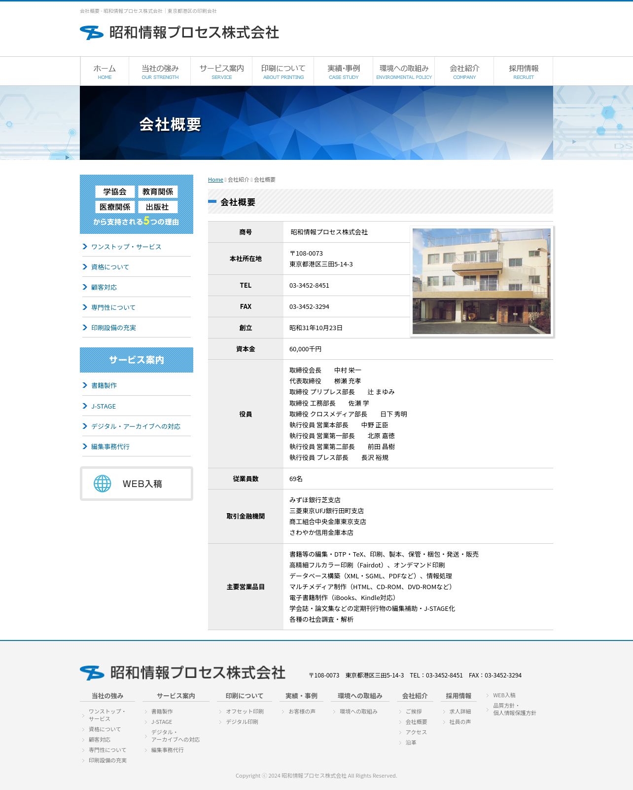
Task: Click footer heading サービス案内
Action: pos(176,696)
